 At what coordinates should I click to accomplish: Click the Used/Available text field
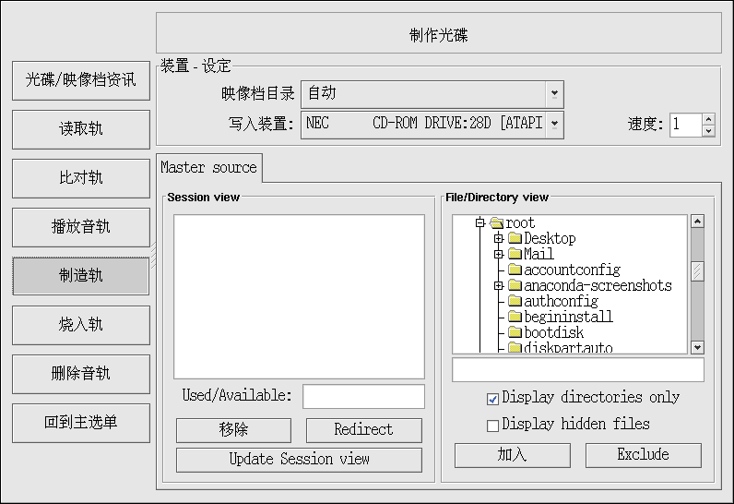point(363,396)
